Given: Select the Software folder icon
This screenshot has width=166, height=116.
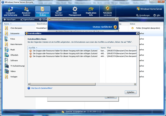Looking at the screenshot, I should click(x=6, y=60).
